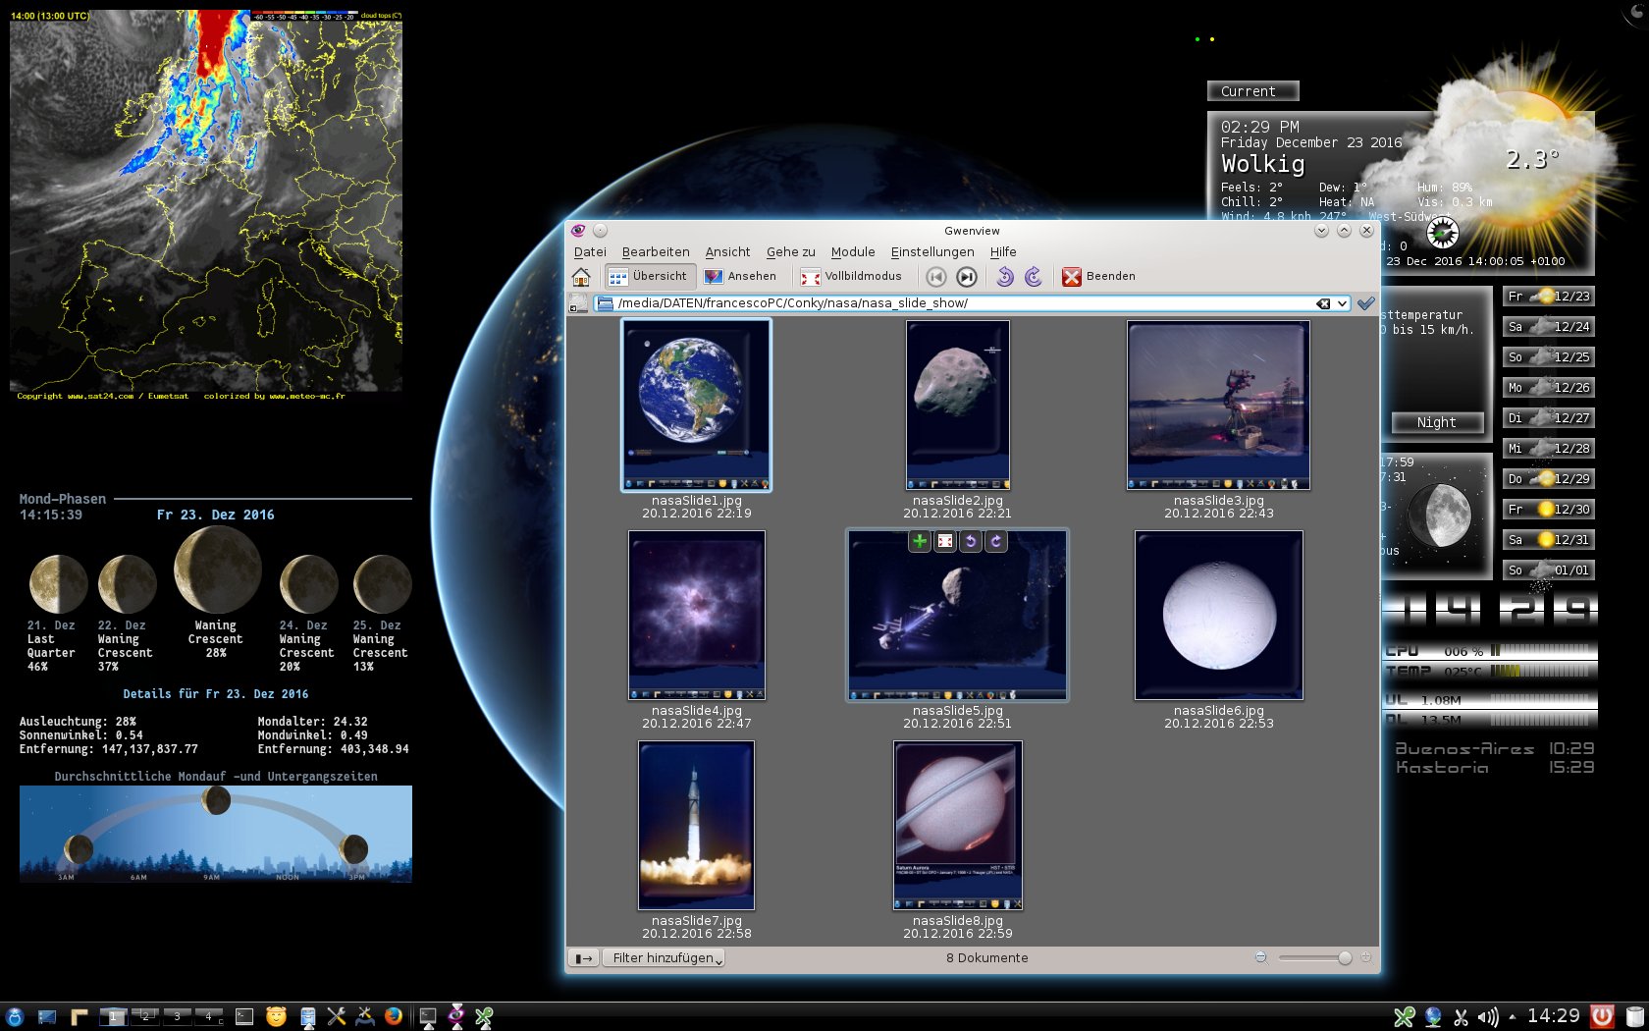Adjust the thumbnail size slider
This screenshot has height=1031, width=1649.
point(1344,958)
